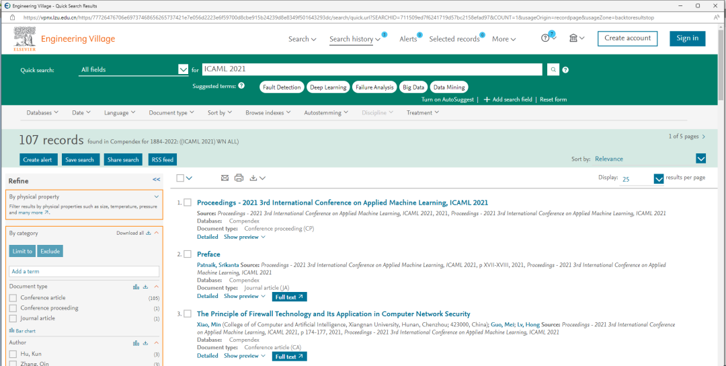Click the Download all icon in By category
Image resolution: width=726 pixels, height=366 pixels.
(148, 233)
